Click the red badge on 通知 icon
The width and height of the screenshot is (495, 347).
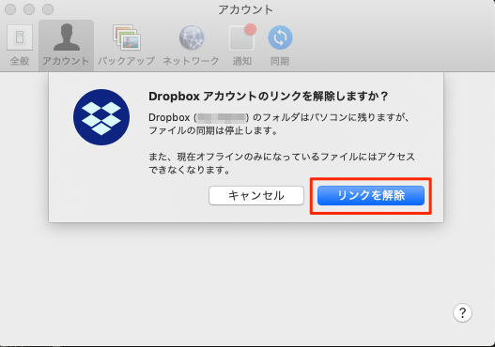251,29
